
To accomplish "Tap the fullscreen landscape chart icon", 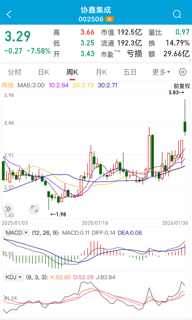I will pyautogui.click(x=34, y=209).
